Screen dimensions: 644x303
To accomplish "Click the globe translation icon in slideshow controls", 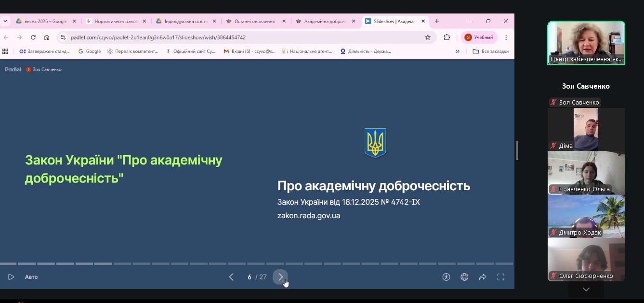I will point(464,277).
